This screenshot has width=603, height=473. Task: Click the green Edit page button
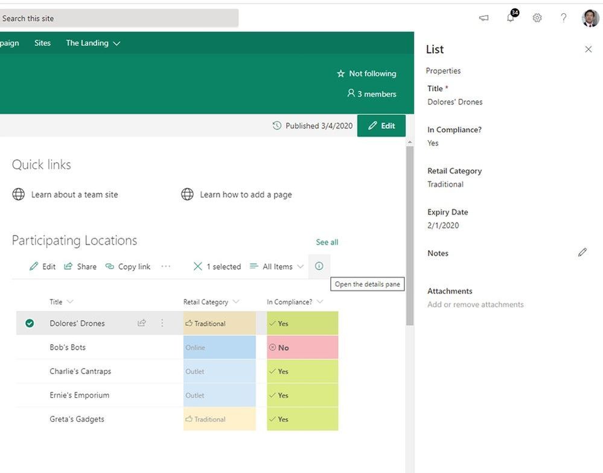pyautogui.click(x=381, y=126)
